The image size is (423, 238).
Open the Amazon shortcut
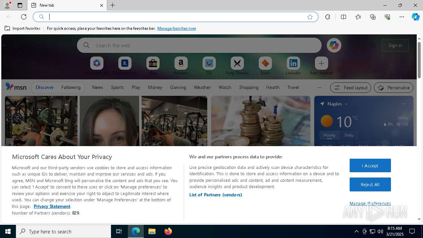181,66
